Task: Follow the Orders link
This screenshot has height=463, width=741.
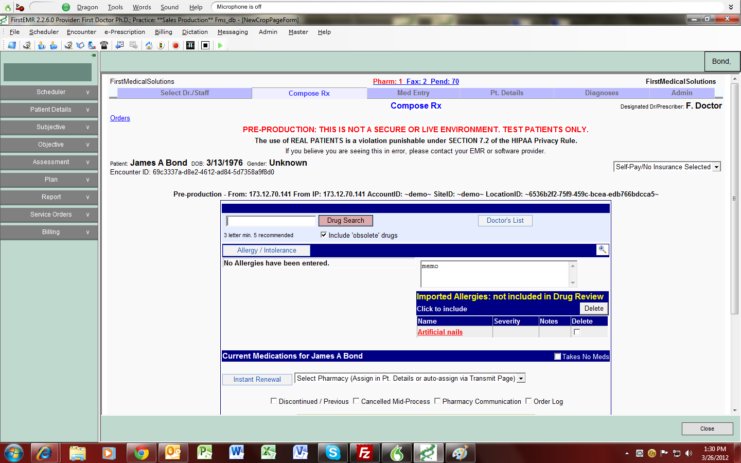Action: [x=120, y=118]
